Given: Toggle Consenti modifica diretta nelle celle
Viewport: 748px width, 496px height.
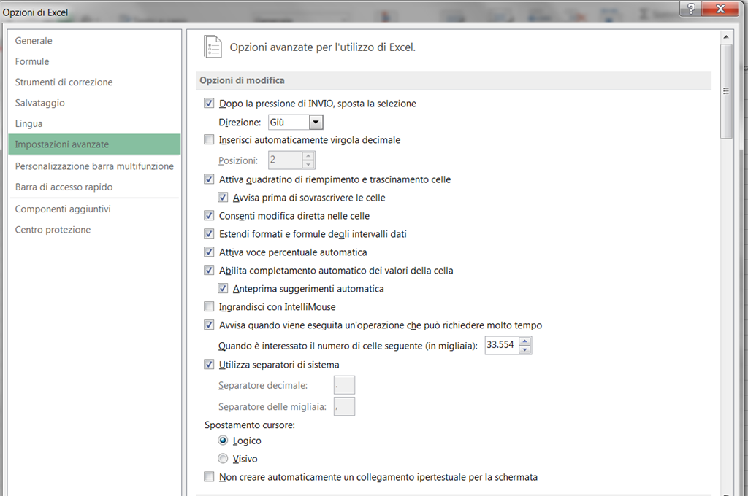Looking at the screenshot, I should pos(209,215).
